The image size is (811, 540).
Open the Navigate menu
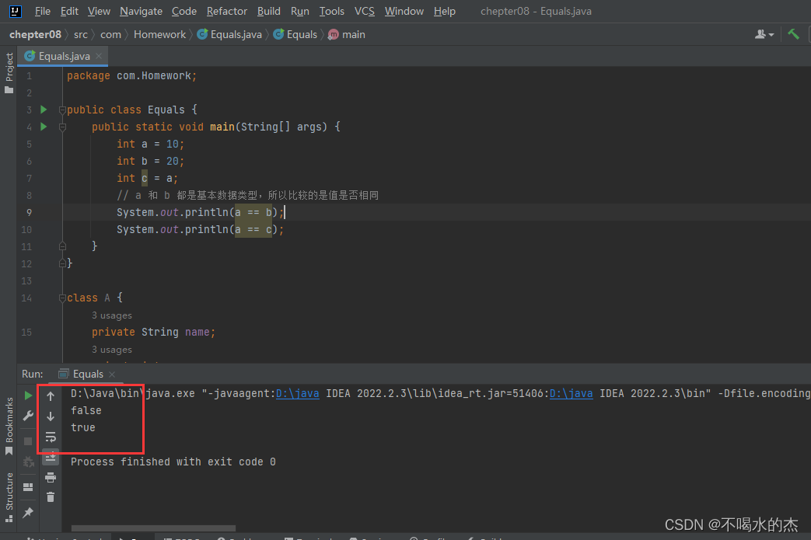141,11
